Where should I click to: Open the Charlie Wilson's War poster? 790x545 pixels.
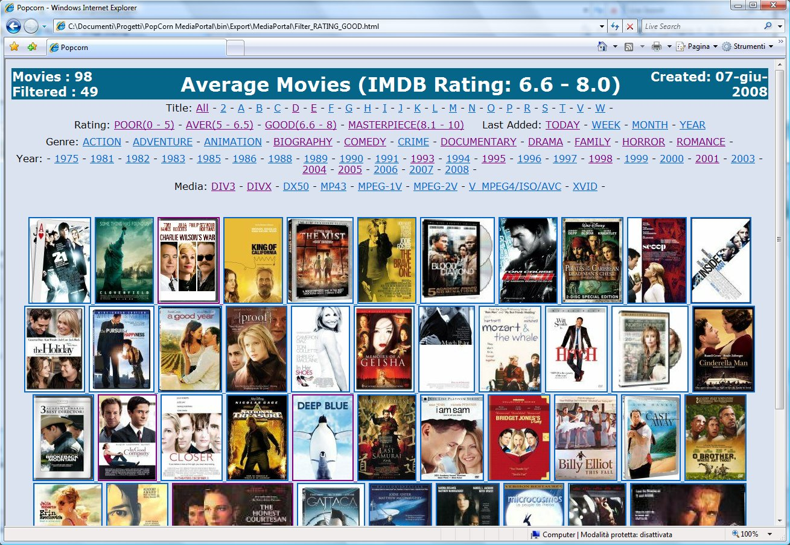pos(188,260)
